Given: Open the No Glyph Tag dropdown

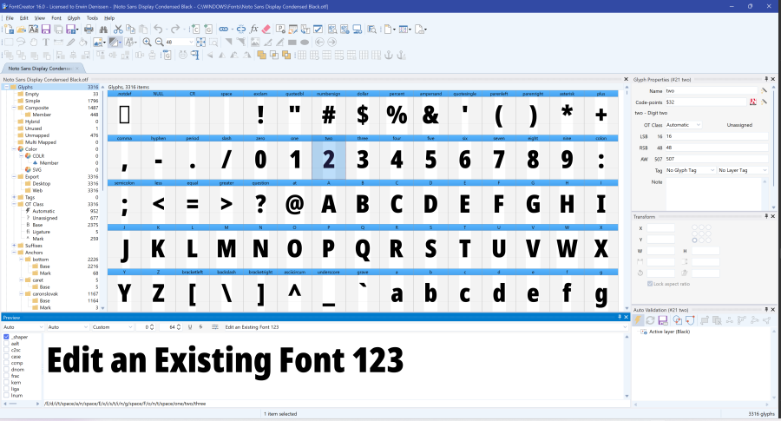Looking at the screenshot, I should tap(691, 170).
